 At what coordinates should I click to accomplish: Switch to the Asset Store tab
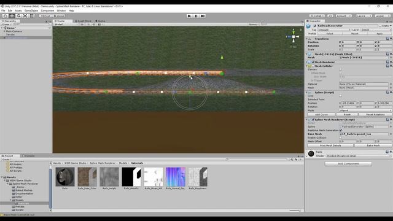click(x=83, y=21)
